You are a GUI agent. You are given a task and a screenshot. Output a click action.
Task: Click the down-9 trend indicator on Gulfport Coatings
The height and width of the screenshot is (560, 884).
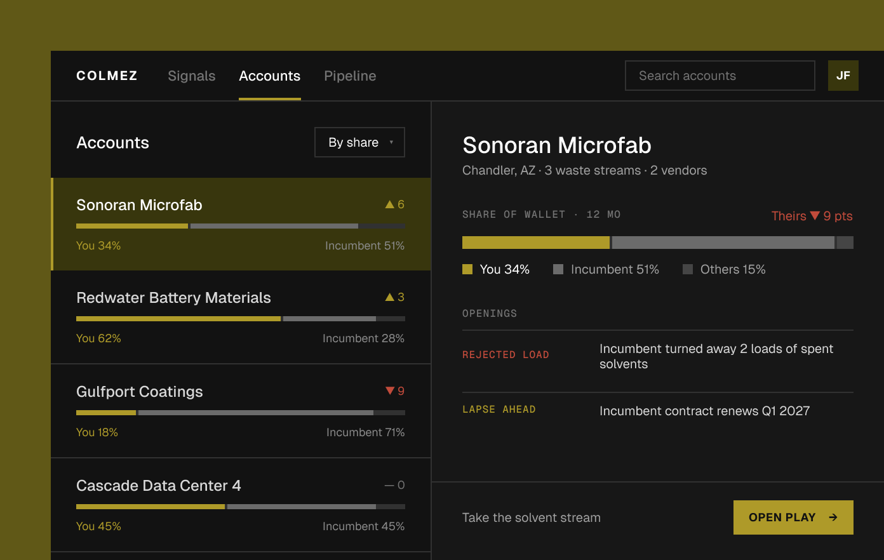(394, 391)
